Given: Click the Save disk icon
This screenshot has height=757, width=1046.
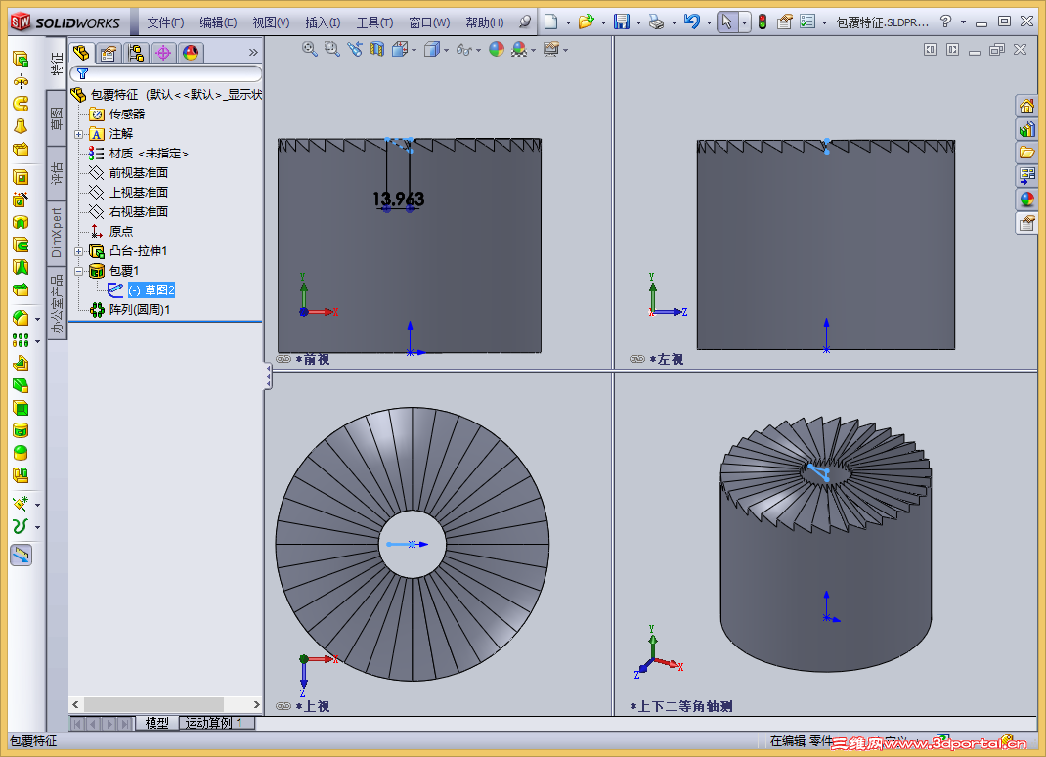Looking at the screenshot, I should (x=622, y=22).
